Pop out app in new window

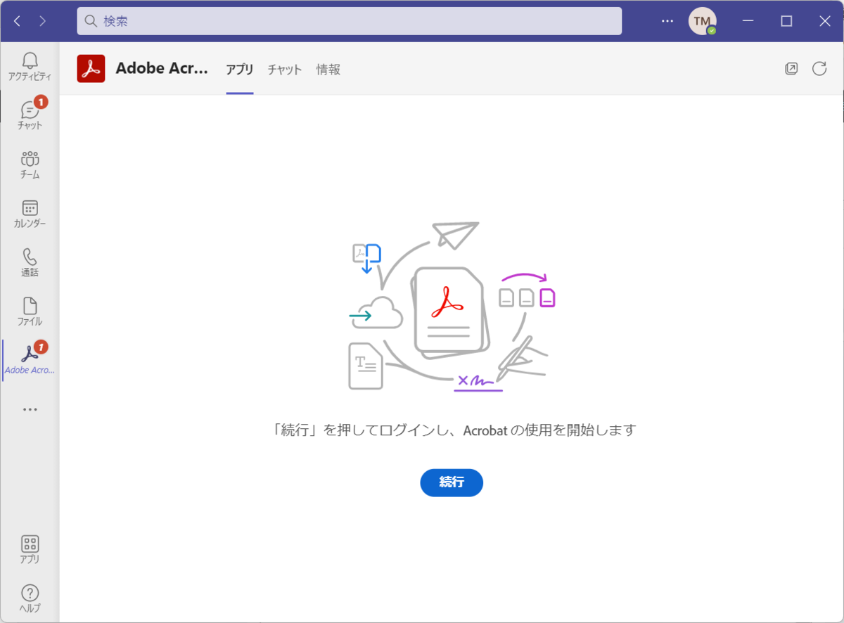791,69
